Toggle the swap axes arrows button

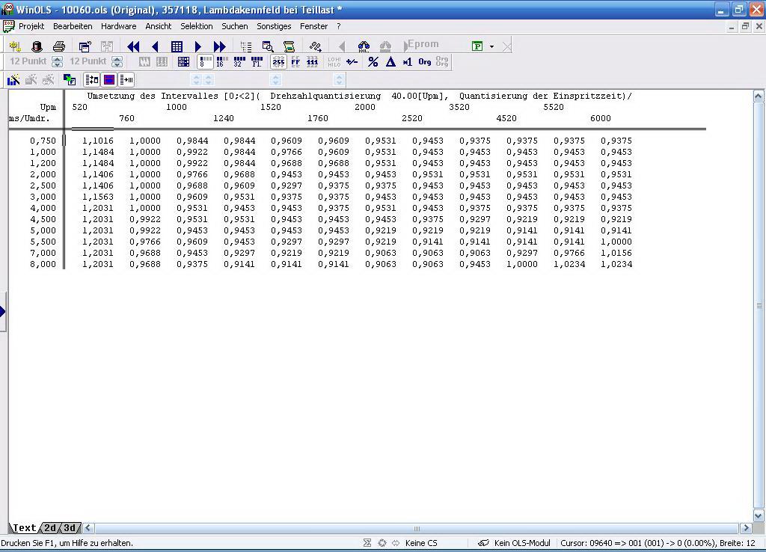point(91,79)
